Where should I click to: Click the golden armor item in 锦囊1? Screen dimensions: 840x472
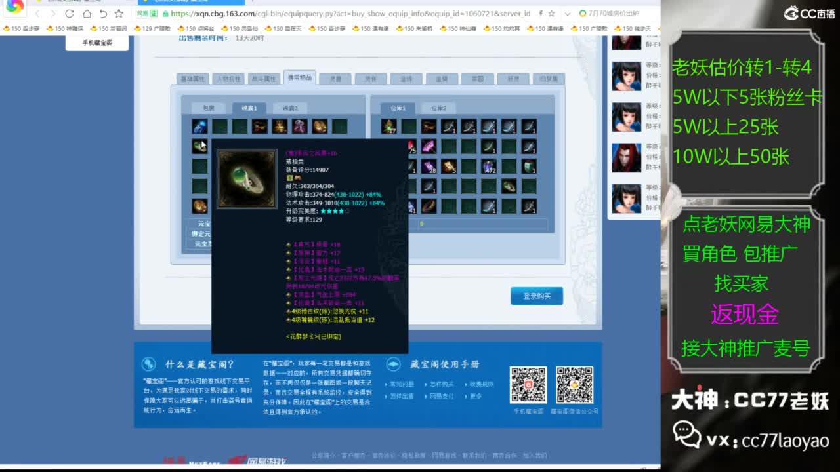[280, 127]
